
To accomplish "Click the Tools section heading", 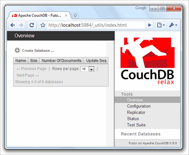I will pos(127,94).
